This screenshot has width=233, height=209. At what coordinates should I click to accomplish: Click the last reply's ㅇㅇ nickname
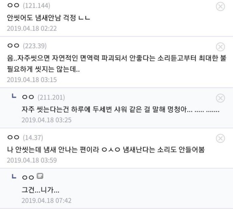pyautogui.click(x=28, y=177)
